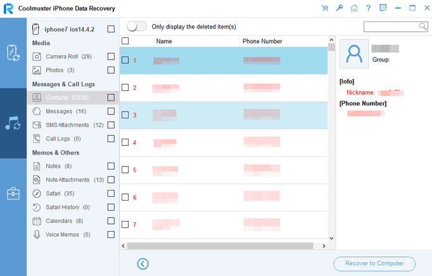432x276 pixels.
Task: Select Recover from iTunes Backup sidebar icon
Action: (13, 123)
